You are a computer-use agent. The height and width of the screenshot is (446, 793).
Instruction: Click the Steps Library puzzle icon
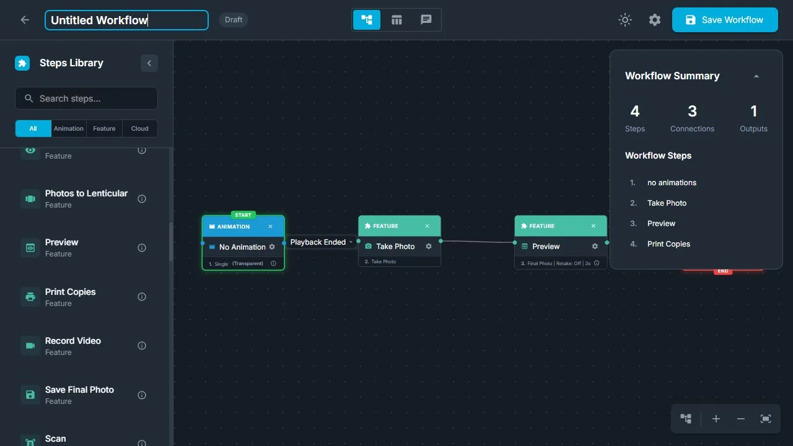pos(22,63)
